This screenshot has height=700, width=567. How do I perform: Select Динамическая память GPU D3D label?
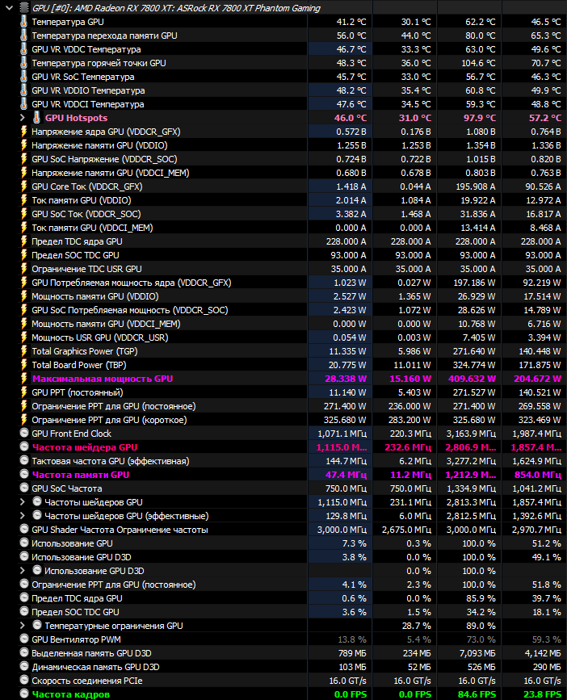point(95,667)
